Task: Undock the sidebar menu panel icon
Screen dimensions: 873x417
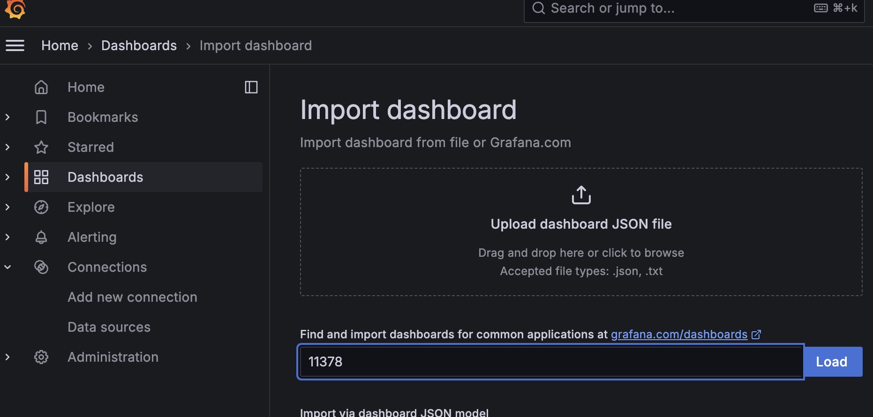Action: [x=251, y=87]
